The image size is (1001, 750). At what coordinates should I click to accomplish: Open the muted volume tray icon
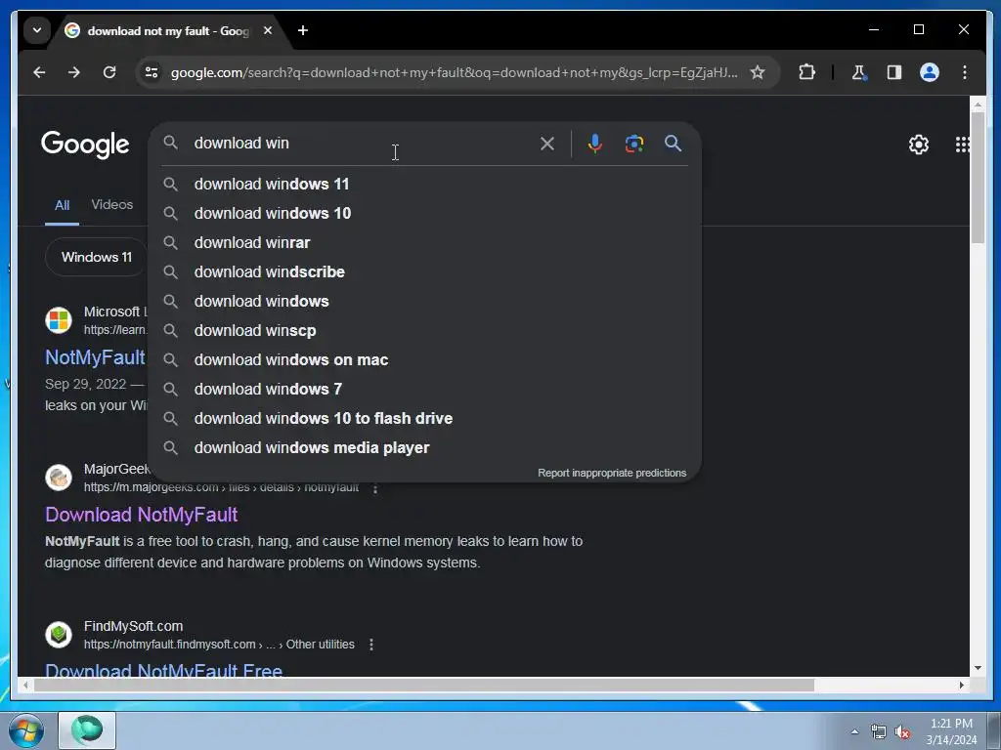(902, 731)
